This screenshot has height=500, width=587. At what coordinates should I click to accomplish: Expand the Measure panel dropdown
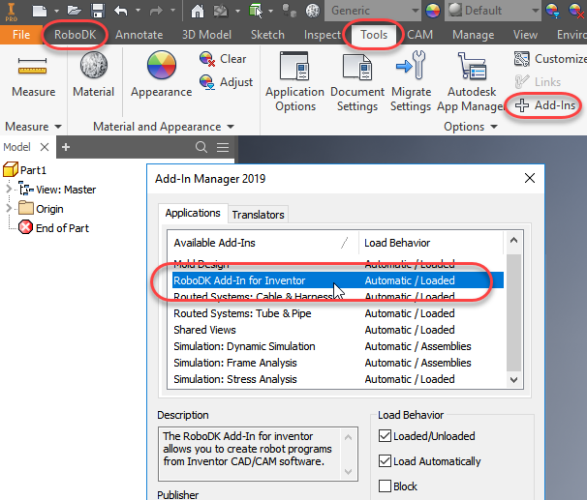tap(58, 127)
